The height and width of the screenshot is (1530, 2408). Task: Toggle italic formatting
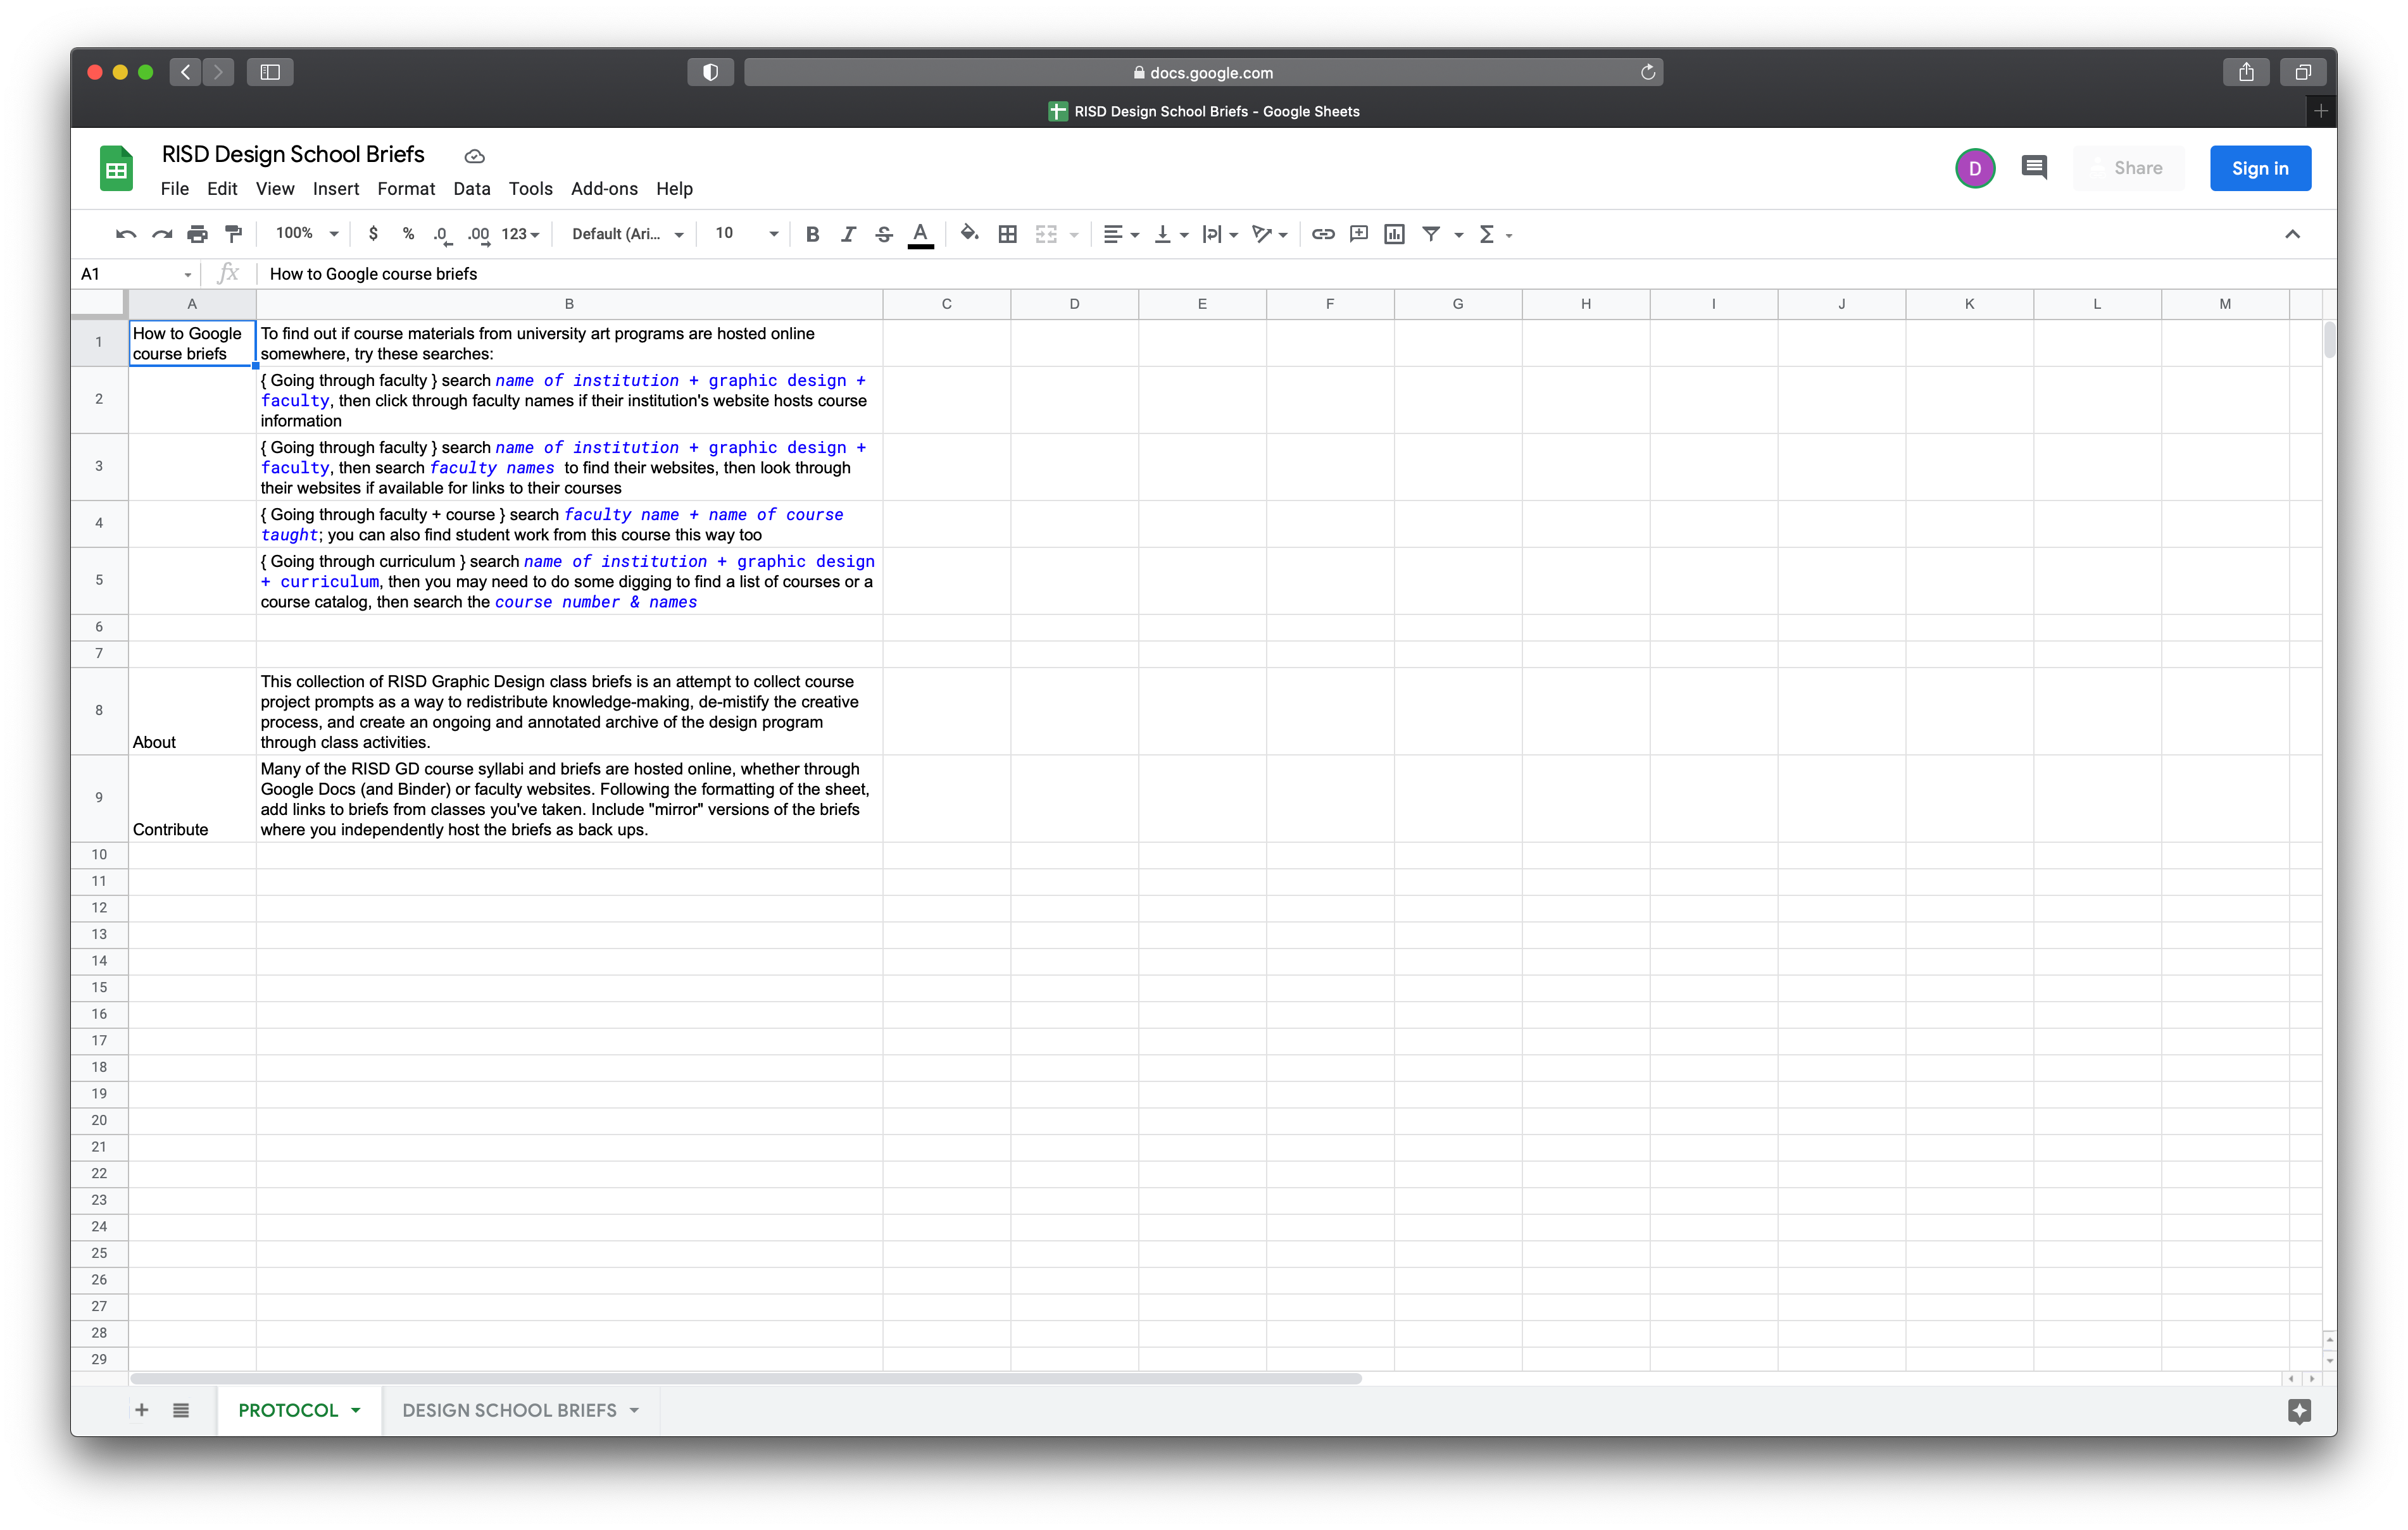click(848, 234)
